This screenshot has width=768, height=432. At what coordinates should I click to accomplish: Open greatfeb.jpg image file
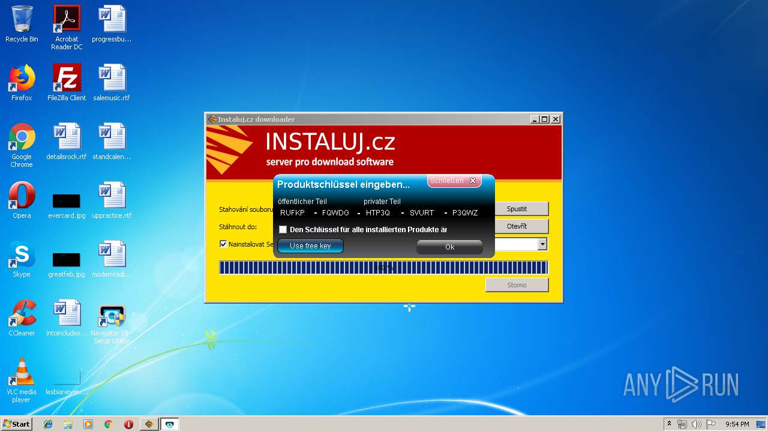click(x=67, y=263)
